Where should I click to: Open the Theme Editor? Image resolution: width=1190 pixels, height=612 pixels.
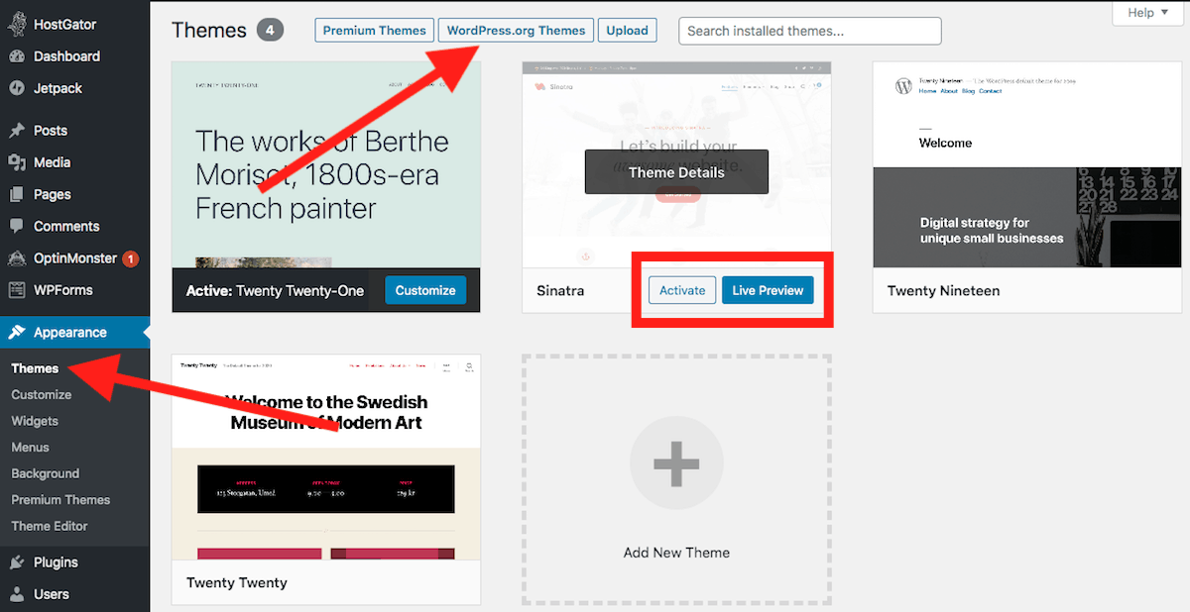48,526
